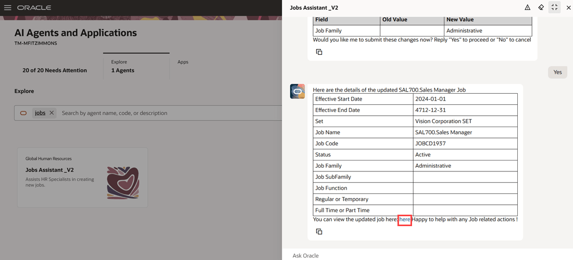Click the jobs filter chip label

(40, 113)
